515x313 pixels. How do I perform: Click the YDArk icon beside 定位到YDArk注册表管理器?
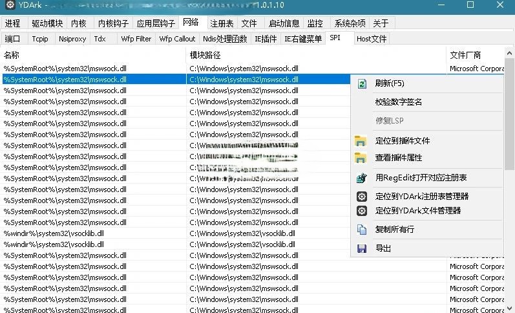(362, 197)
